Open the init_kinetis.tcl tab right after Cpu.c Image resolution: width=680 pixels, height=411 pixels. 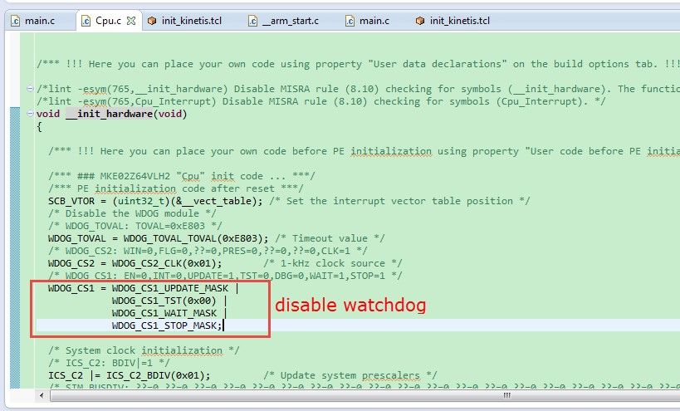(x=185, y=21)
